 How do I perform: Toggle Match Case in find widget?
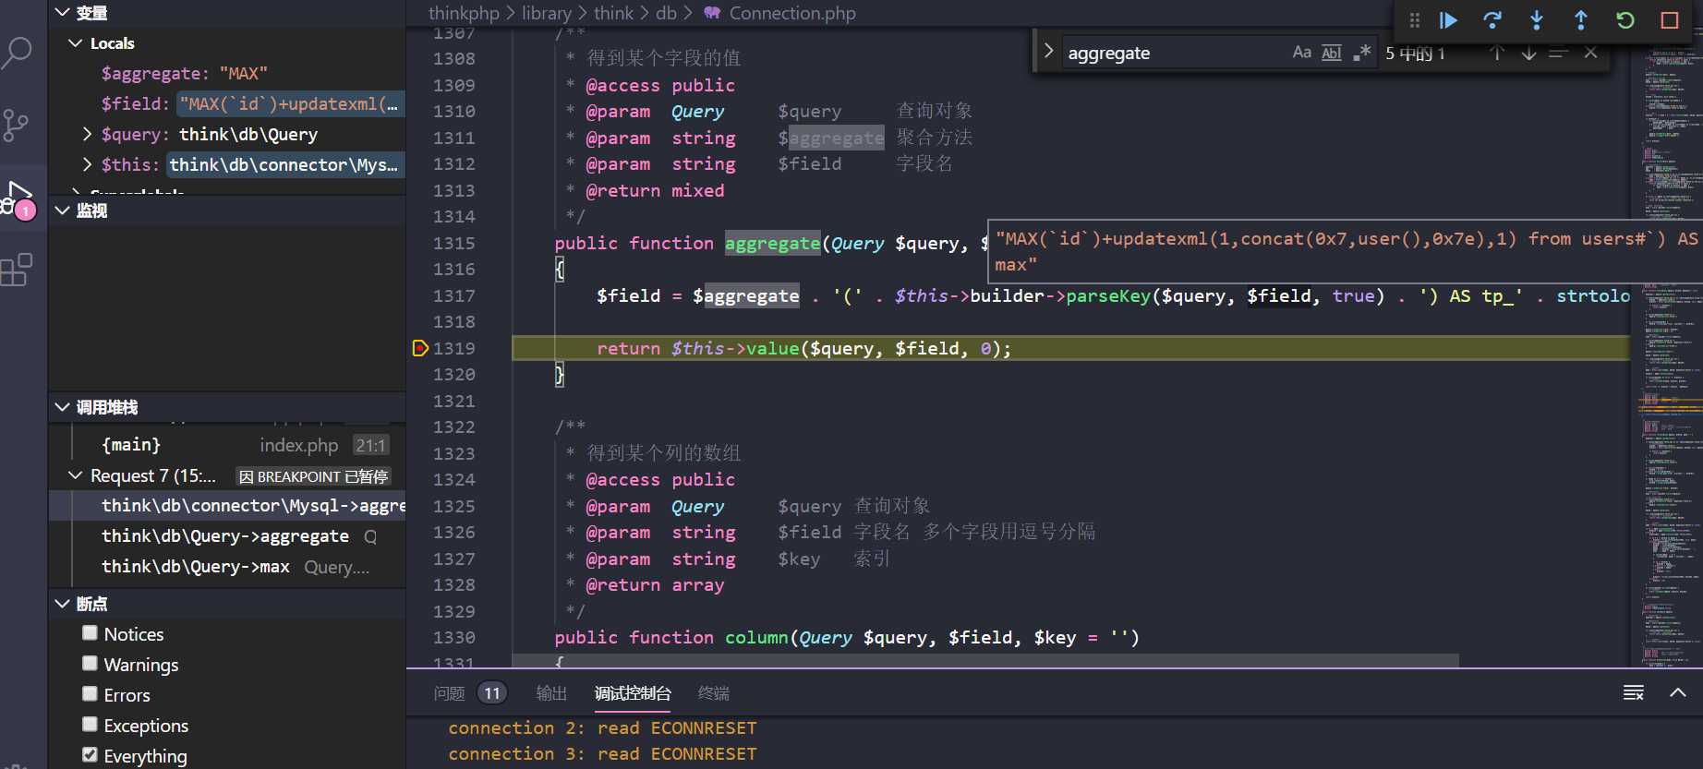pyautogui.click(x=1301, y=53)
